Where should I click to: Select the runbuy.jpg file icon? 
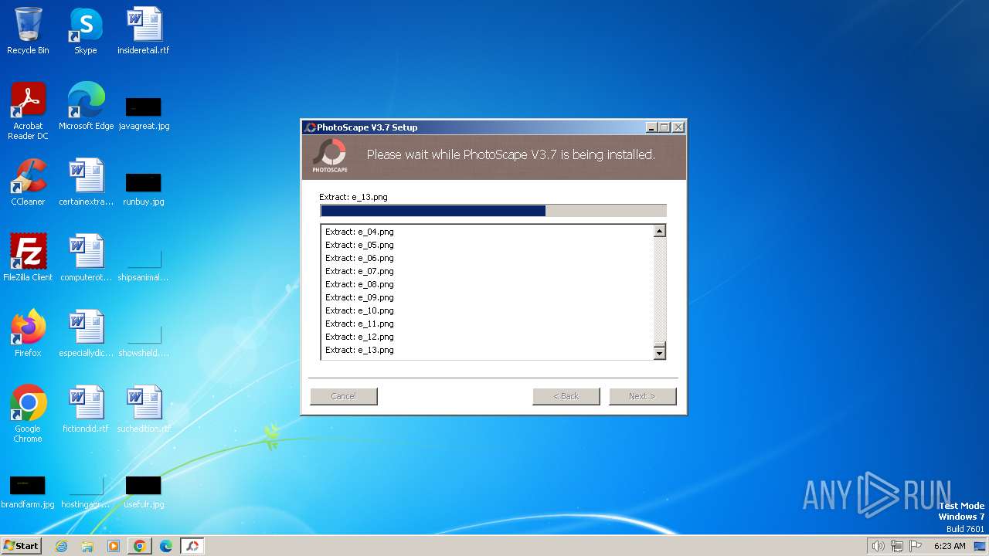144,188
